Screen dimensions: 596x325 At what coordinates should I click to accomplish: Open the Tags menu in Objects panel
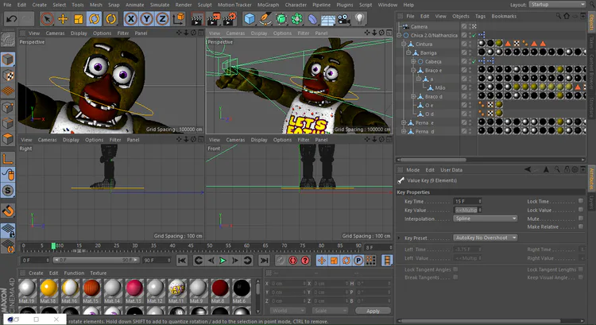(x=479, y=16)
